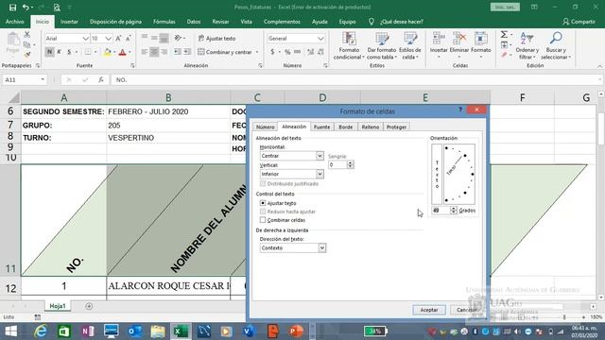Viewport: 605px width, 340px height.
Task: Click Combinar y centrar in ribbon
Action: [225, 52]
